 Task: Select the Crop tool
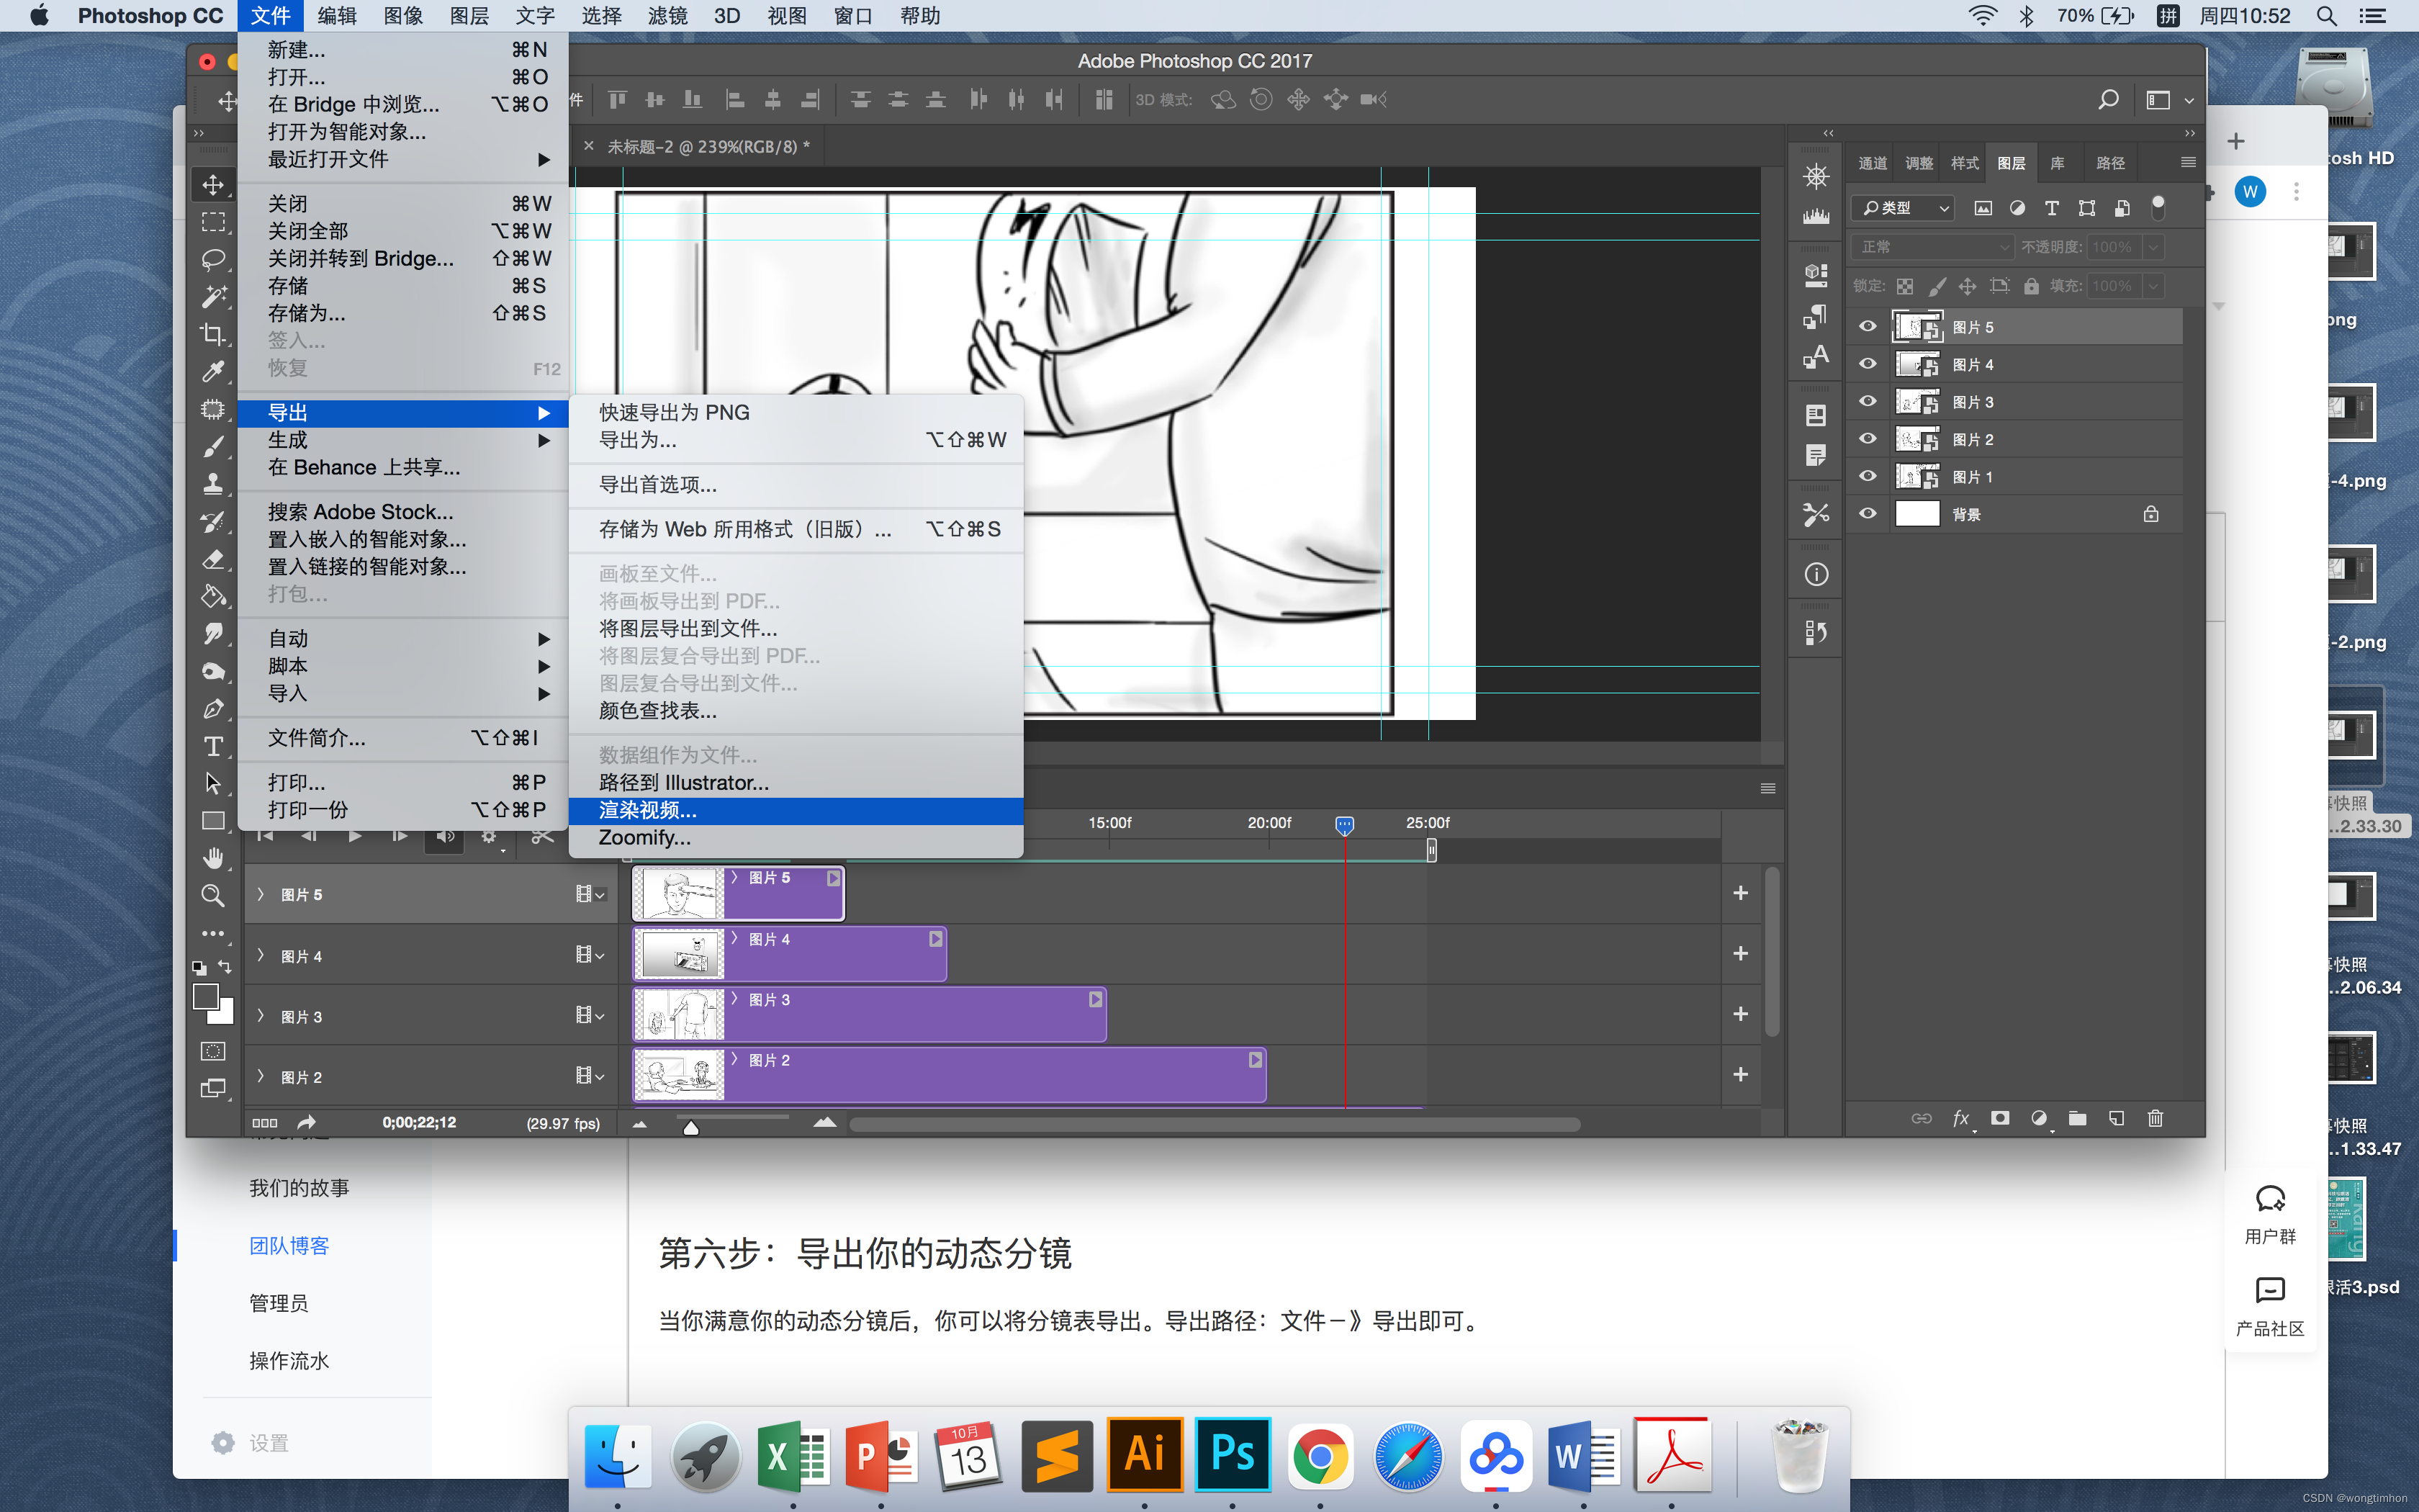[x=213, y=334]
